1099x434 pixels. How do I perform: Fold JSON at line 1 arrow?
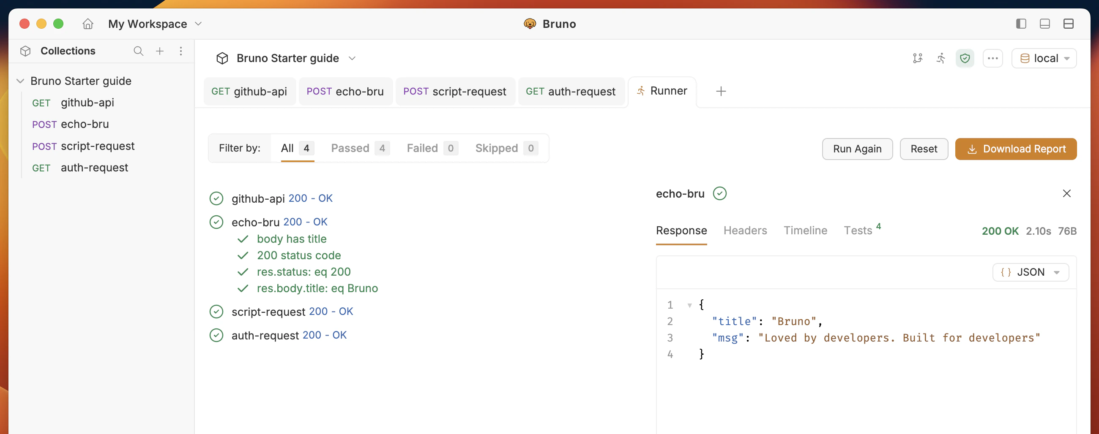pyautogui.click(x=689, y=305)
